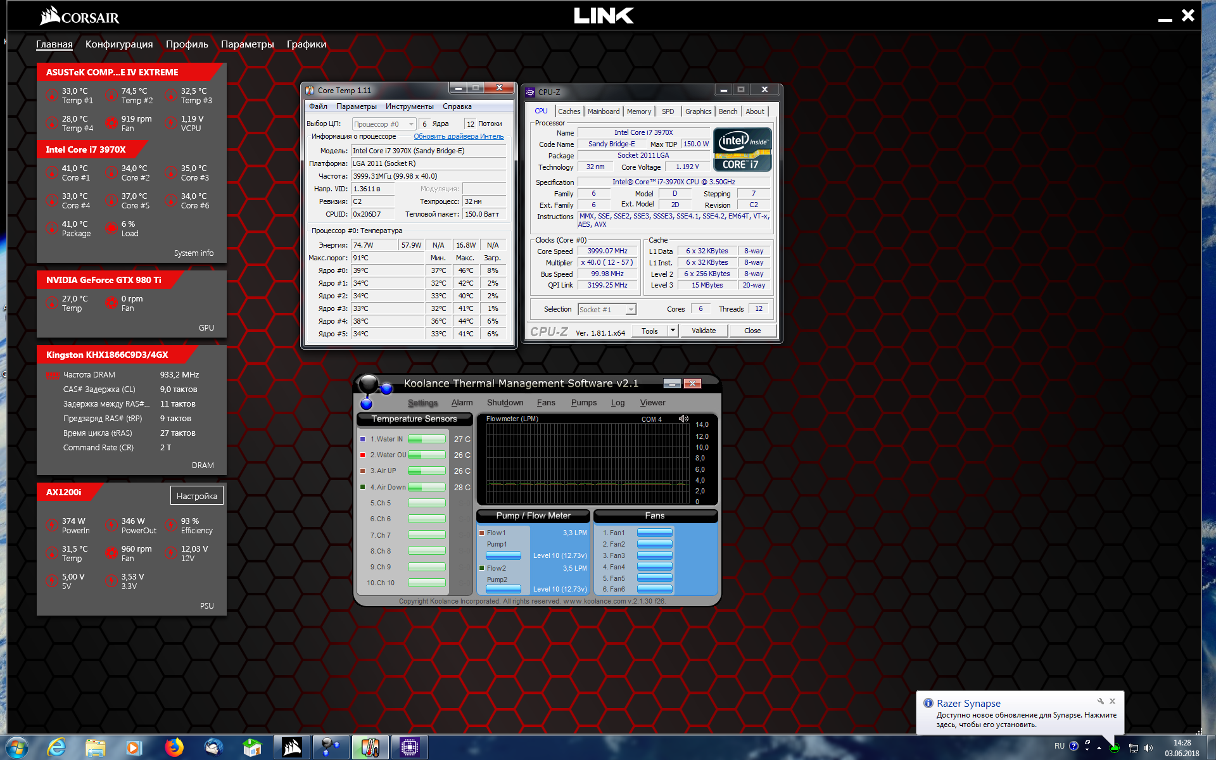Click the wrench icon in Razer Synapse notification

[1101, 701]
